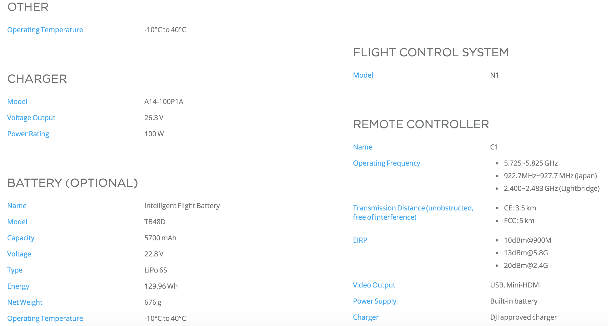608x326 pixels.
Task: Select the battery Type label
Action: [15, 270]
